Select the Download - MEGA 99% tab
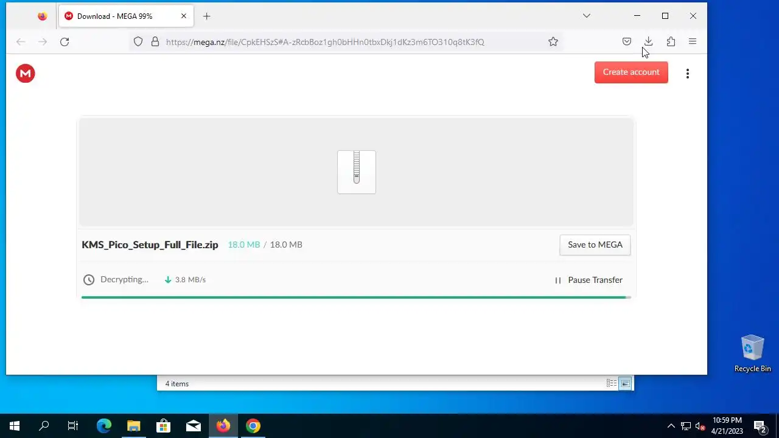This screenshot has height=438, width=779. click(126, 16)
